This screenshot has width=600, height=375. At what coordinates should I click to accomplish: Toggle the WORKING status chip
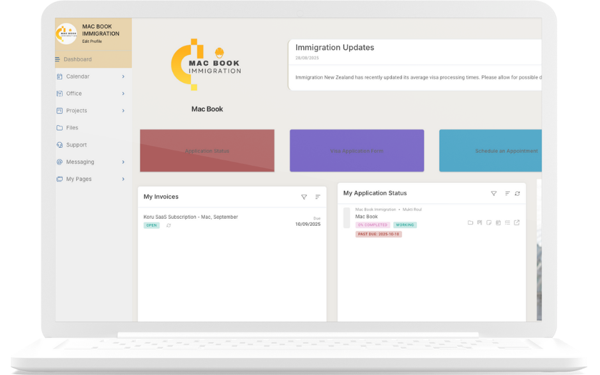tap(406, 224)
